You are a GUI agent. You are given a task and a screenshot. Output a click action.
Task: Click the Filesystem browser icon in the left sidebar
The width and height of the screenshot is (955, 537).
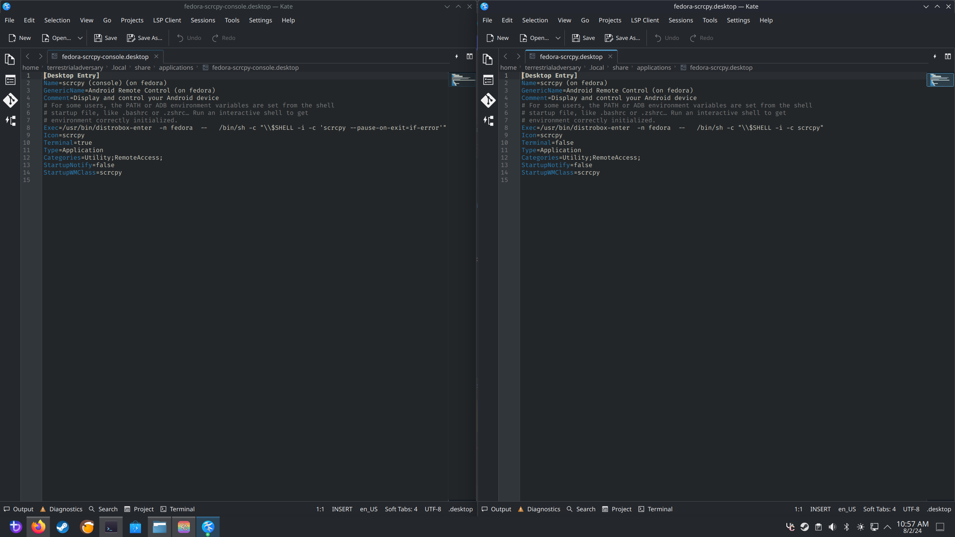pos(10,80)
